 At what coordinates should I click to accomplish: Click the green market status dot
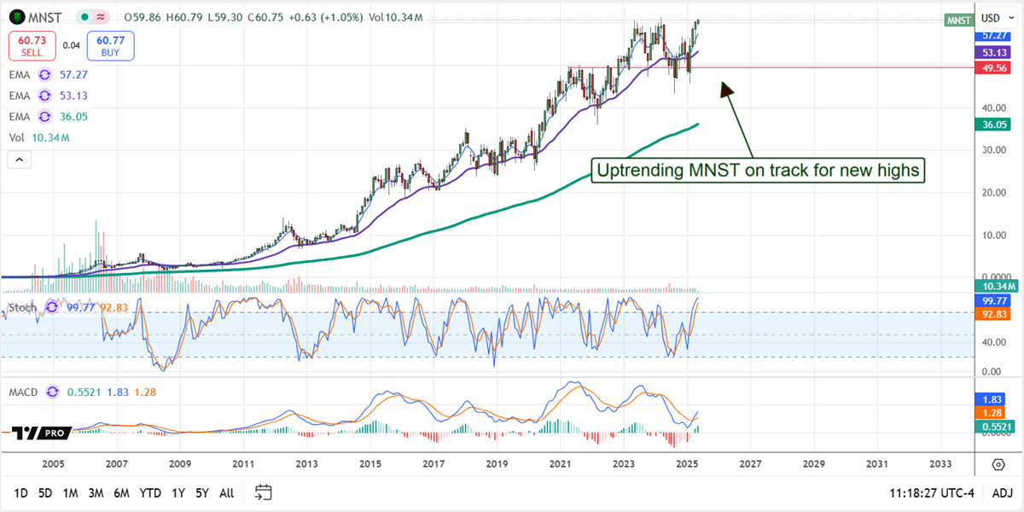coord(84,18)
